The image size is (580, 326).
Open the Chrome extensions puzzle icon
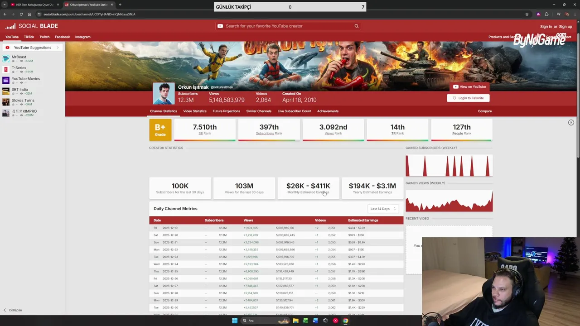tap(546, 14)
